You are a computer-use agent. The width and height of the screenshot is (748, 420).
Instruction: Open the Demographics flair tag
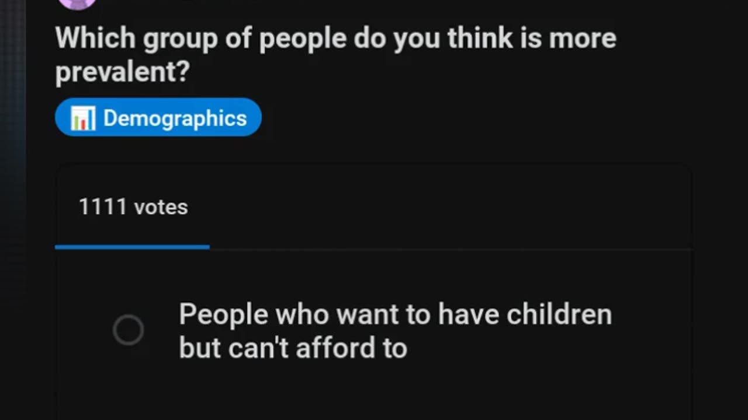(x=158, y=118)
